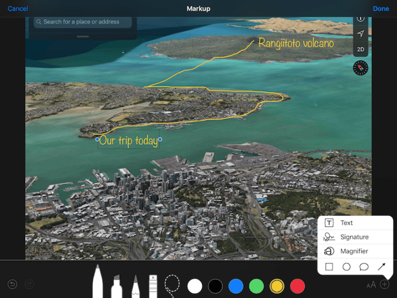This screenshot has height=298, width=397.
Task: Pick the blue color swatch
Action: point(236,285)
